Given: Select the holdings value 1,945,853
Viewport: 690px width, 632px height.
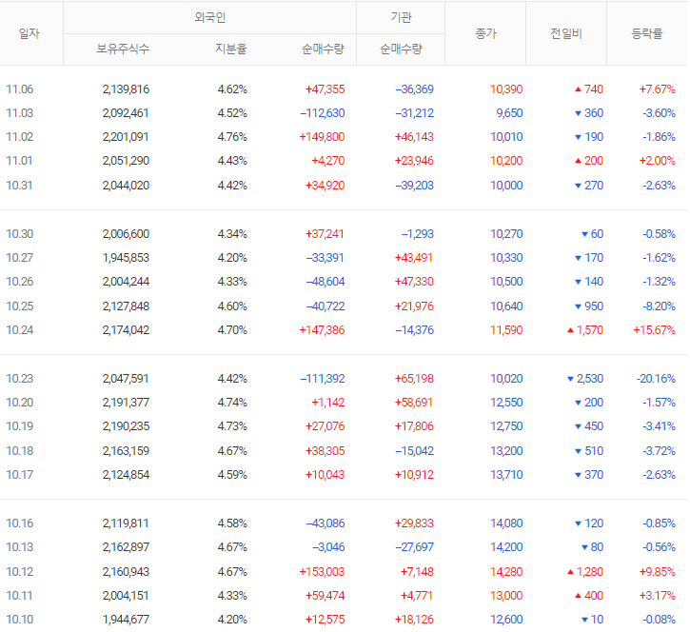Looking at the screenshot, I should click(126, 258).
